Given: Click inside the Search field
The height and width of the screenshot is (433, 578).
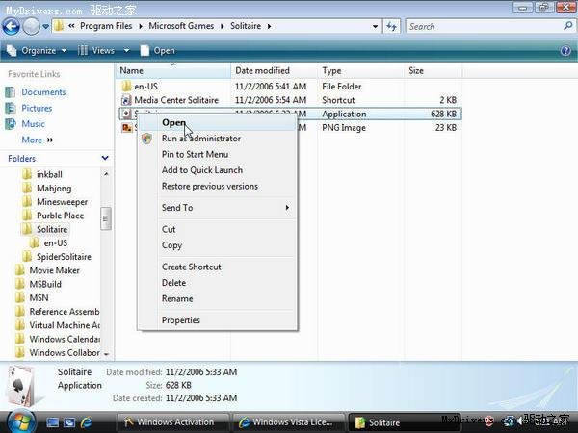Looking at the screenshot, I should pyautogui.click(x=484, y=27).
